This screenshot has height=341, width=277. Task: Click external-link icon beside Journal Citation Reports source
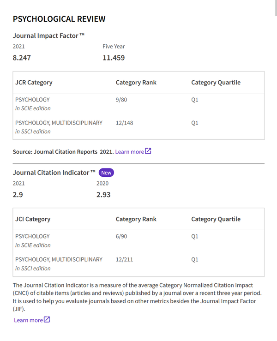[148, 151]
